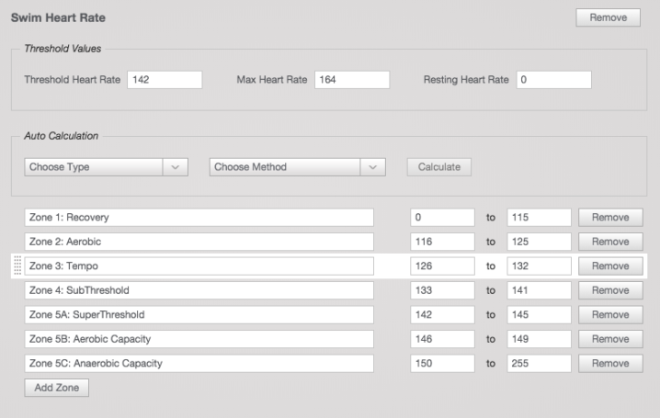Select the Resting Heart Rate input
This screenshot has width=660, height=418.
pyautogui.click(x=553, y=80)
